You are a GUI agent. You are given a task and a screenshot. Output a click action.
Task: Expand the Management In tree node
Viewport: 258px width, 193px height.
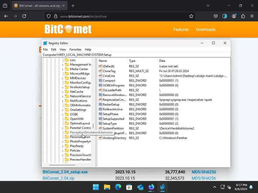coord(62,65)
